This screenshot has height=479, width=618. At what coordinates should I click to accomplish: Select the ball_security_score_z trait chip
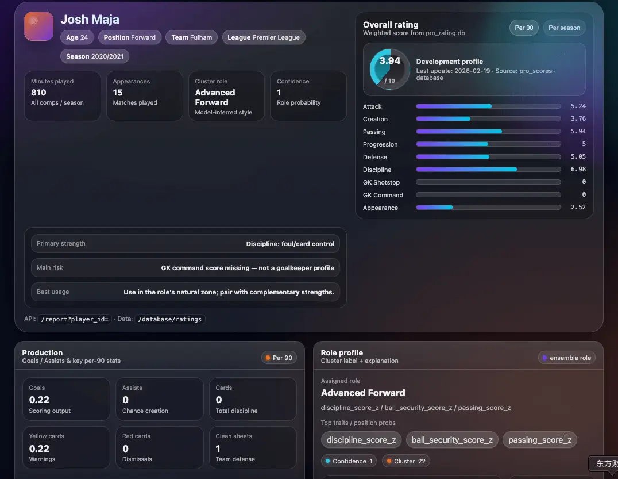(452, 439)
